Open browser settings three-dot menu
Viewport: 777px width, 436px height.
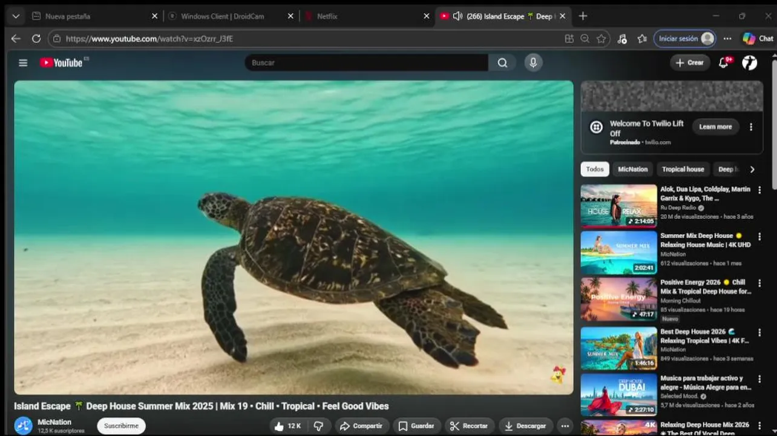[727, 39]
